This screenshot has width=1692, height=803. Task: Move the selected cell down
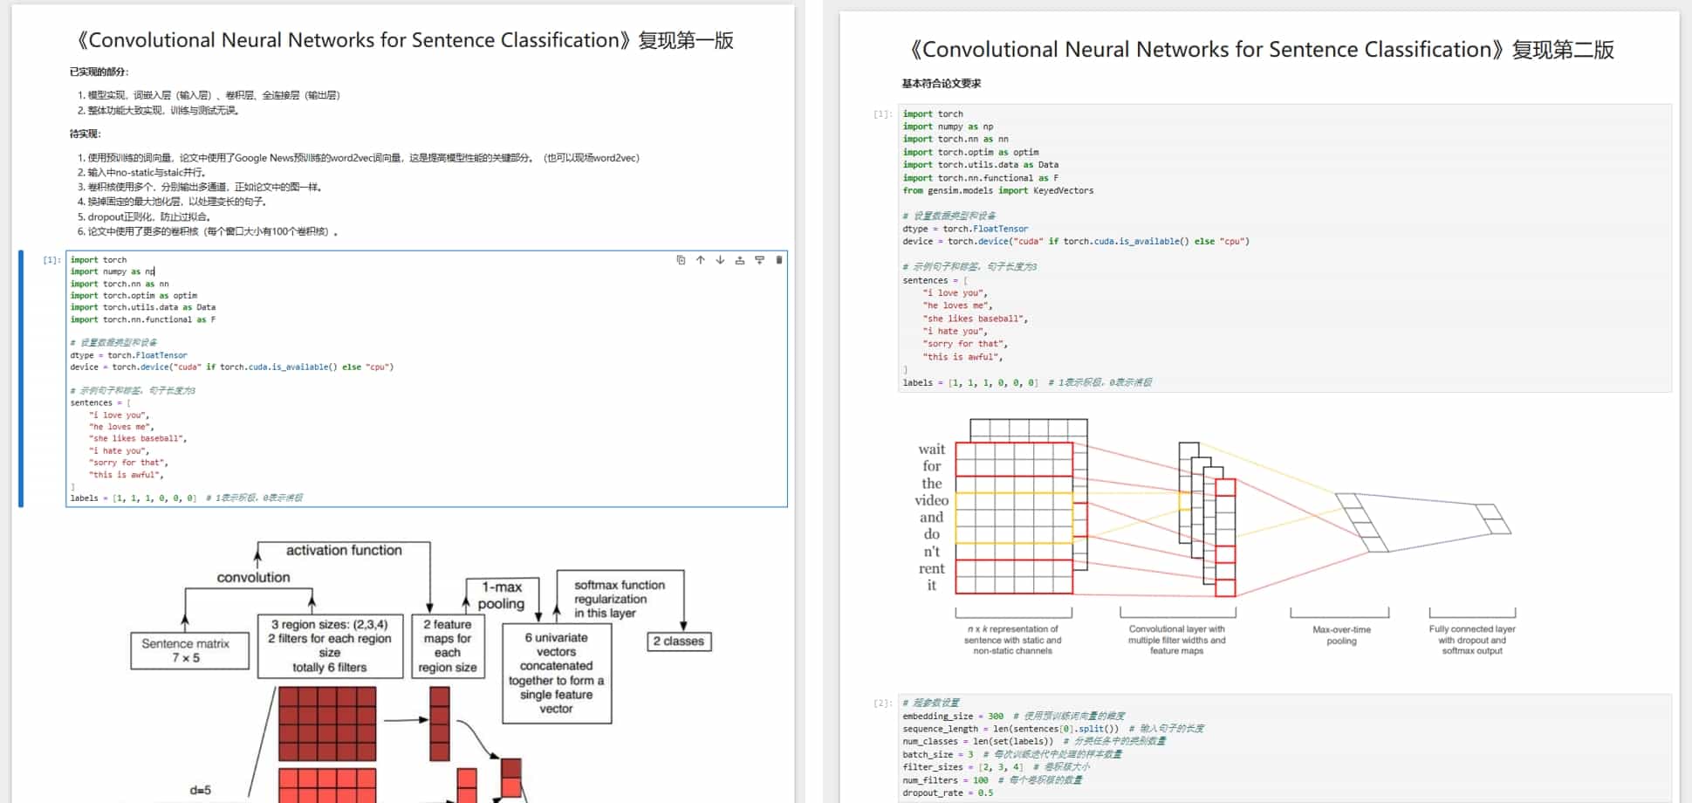click(720, 260)
